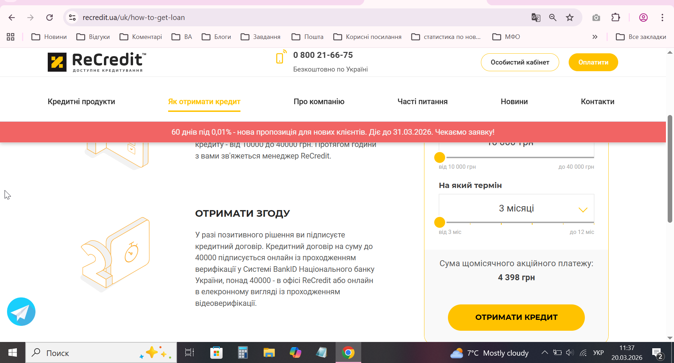Select Як отримати кредит menu item

point(204,102)
